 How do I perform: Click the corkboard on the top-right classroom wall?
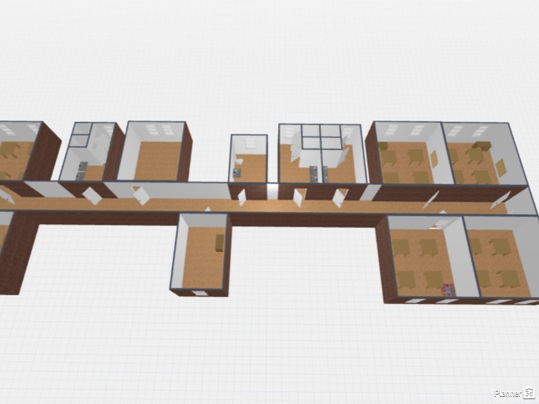coord(500,169)
